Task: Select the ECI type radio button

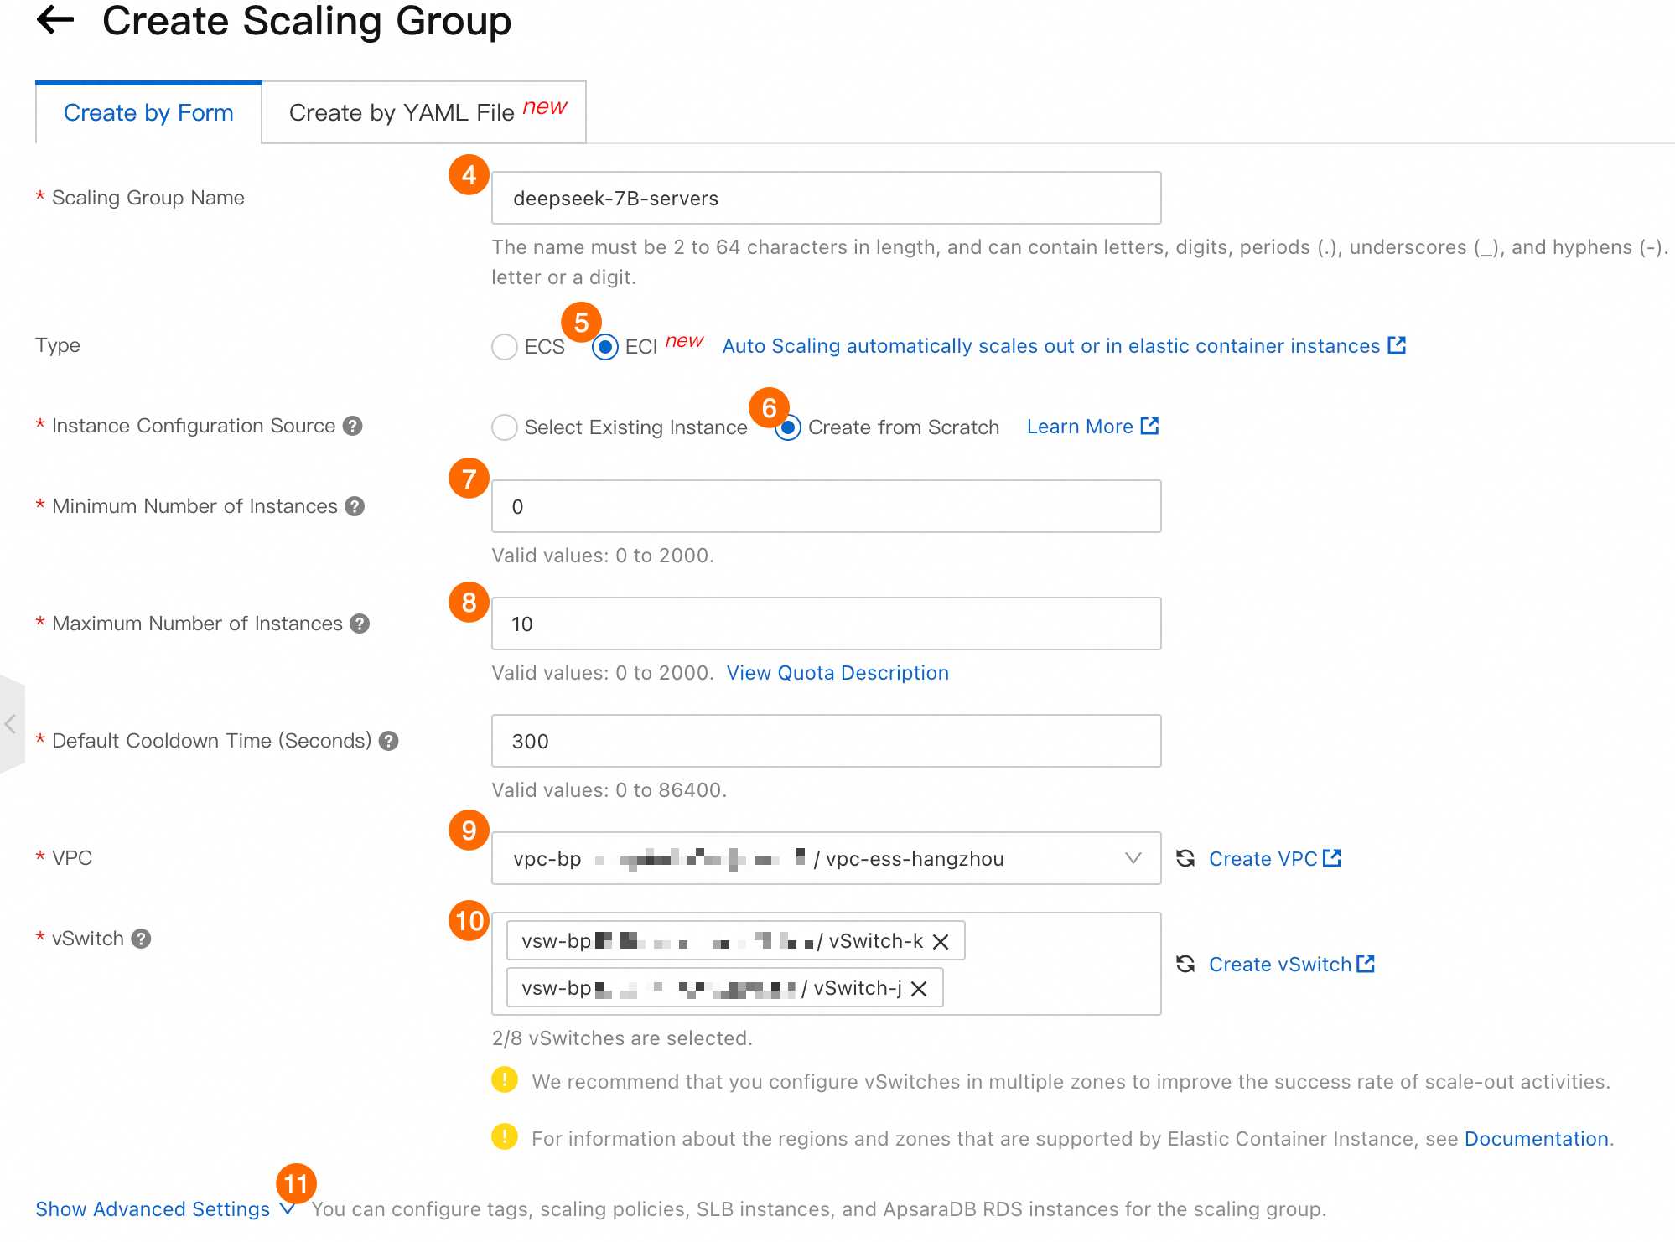Action: click(605, 347)
